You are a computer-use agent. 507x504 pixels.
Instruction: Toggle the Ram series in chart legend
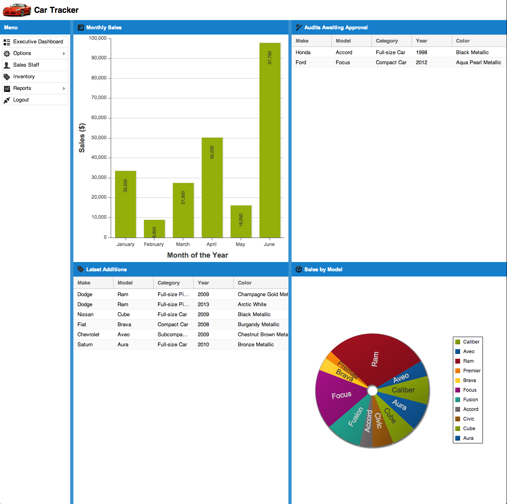click(x=468, y=361)
